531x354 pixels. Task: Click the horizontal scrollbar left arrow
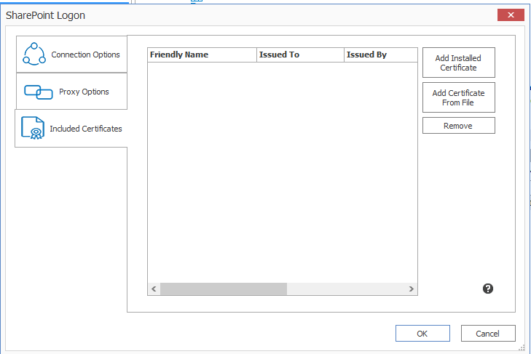coord(154,289)
